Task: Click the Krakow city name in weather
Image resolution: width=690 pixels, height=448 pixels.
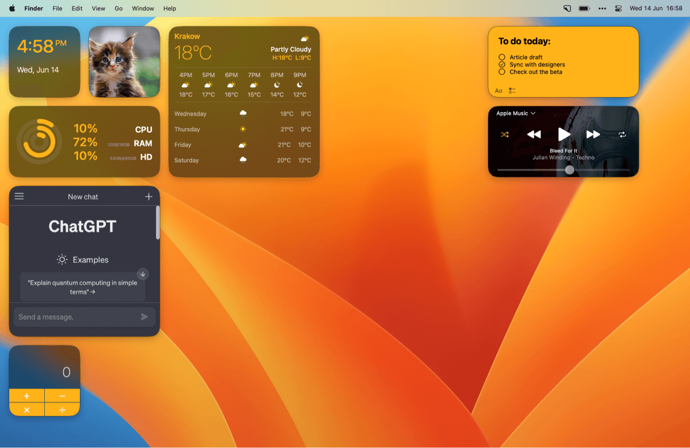Action: pyautogui.click(x=187, y=36)
